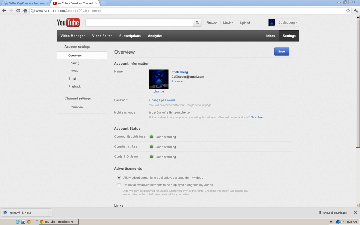Open the Chrome wrench menu

[x=356, y=10]
